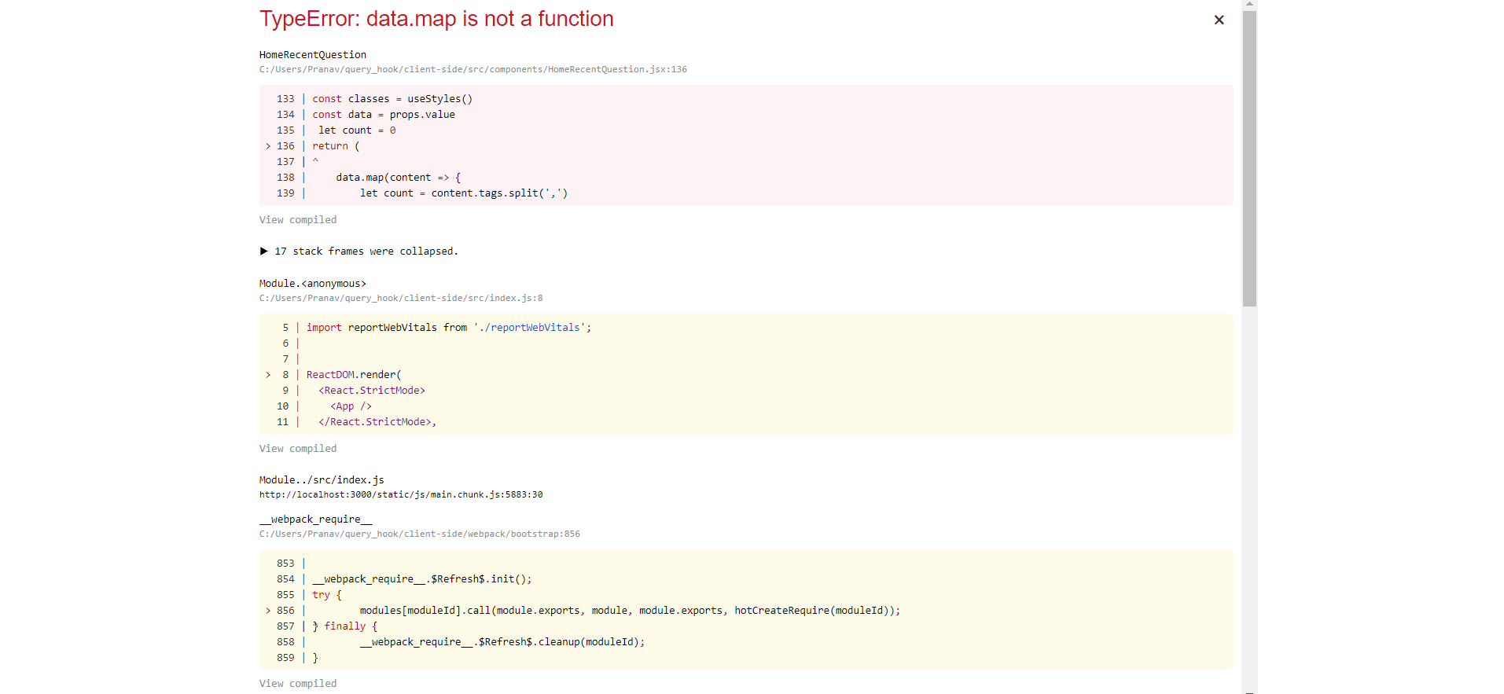The width and height of the screenshot is (1504, 694).
Task: Click line 858 $Refresh$.cleanup code
Action: point(502,642)
